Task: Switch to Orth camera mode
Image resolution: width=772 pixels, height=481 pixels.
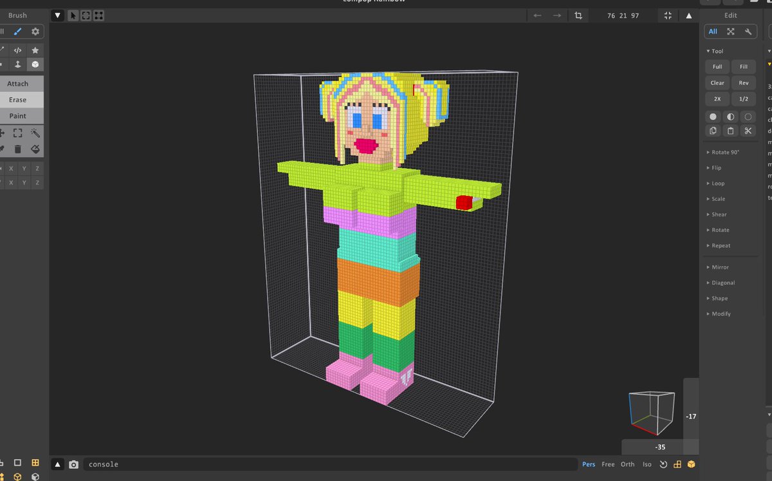Action: pyautogui.click(x=627, y=464)
